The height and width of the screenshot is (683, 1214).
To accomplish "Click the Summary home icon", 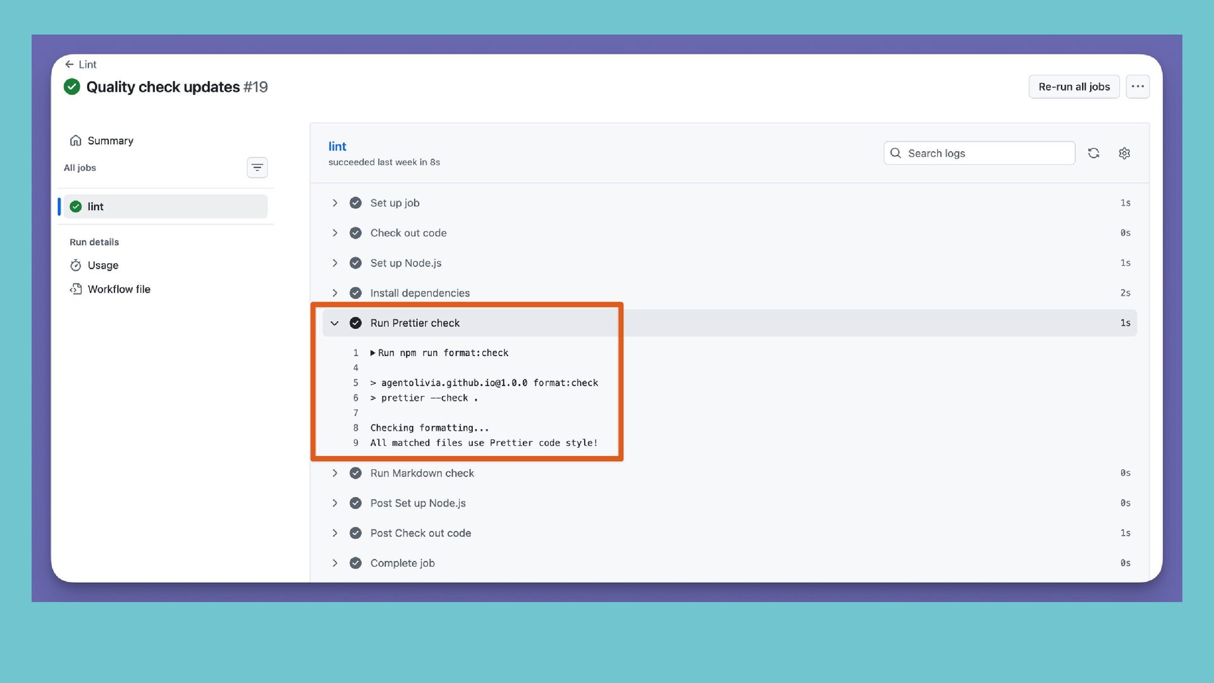I will point(76,140).
